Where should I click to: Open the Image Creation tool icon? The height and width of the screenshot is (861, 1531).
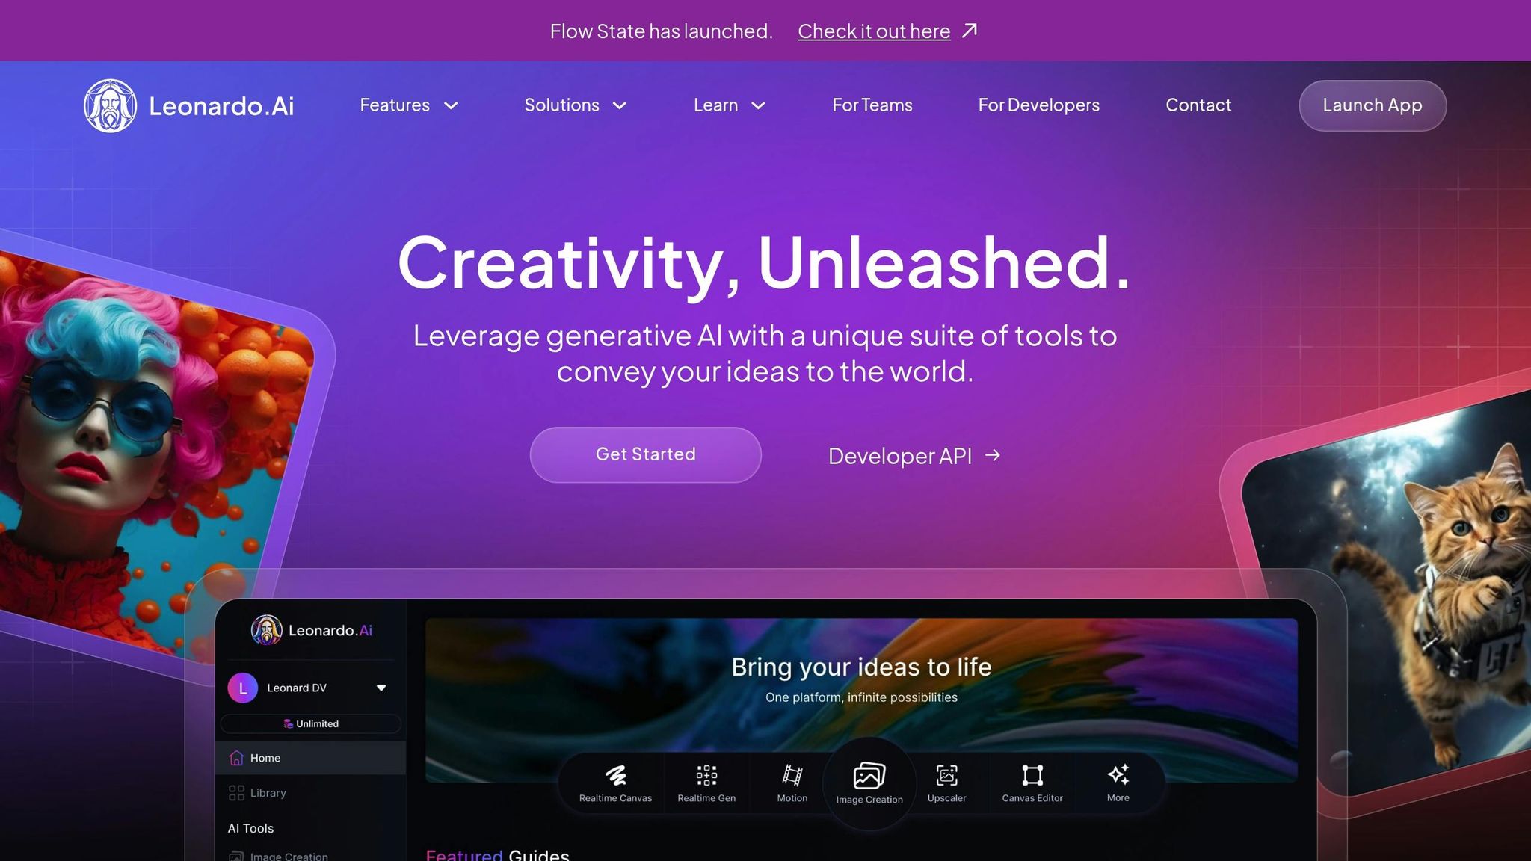[x=869, y=775]
